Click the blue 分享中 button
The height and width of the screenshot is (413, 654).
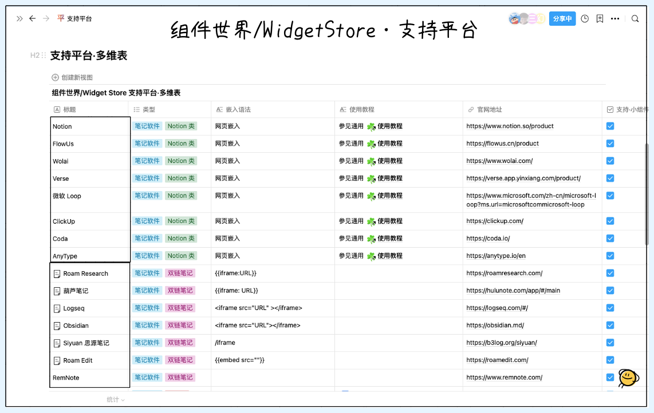[562, 18]
